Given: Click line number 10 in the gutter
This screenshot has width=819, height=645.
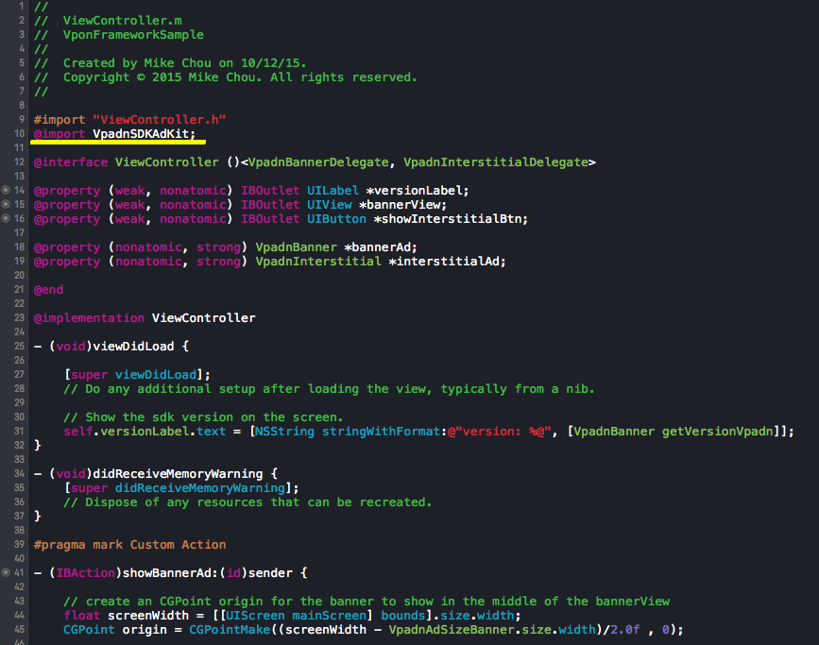Looking at the screenshot, I should 19,134.
